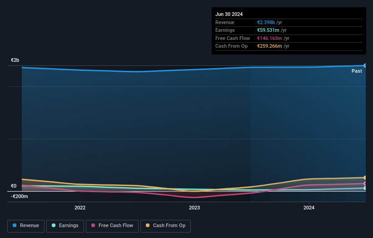The image size is (373, 238).
Task: Click the Past label on chart
Action: tap(357, 71)
